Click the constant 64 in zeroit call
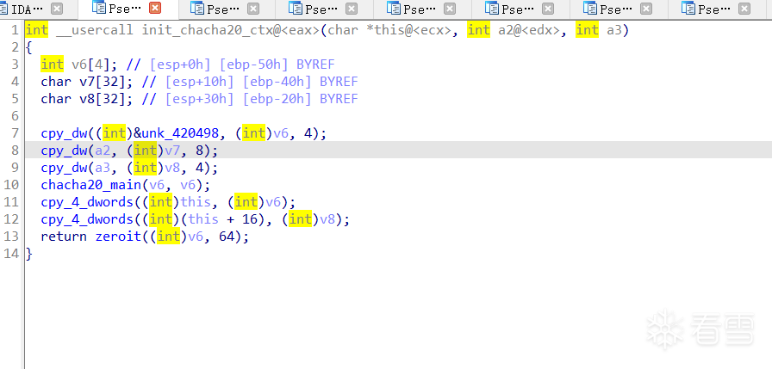 (227, 237)
